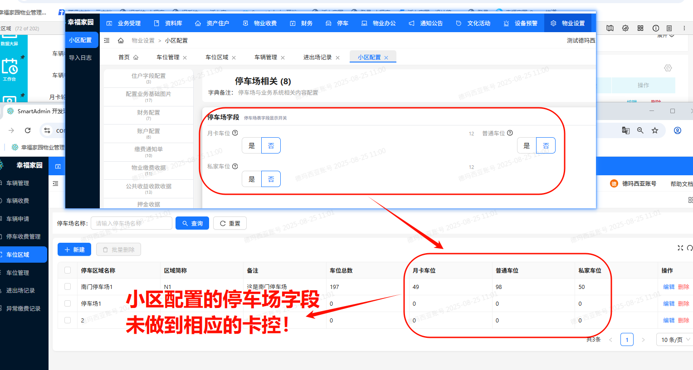Click the sidebar collapse icon beside breadcrumb
Image resolution: width=693 pixels, height=370 pixels.
[107, 41]
